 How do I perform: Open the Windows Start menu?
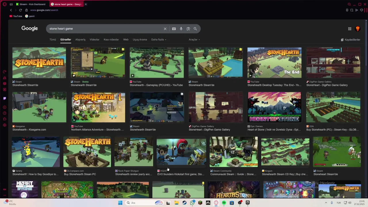coord(120,203)
